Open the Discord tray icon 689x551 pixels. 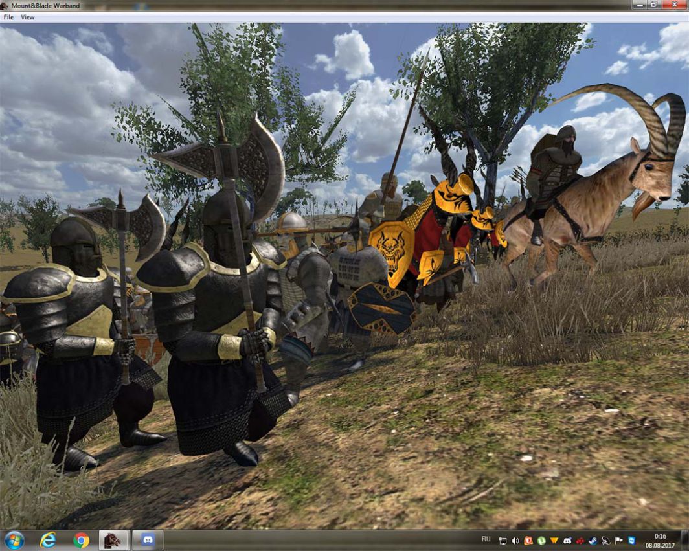coord(567,541)
